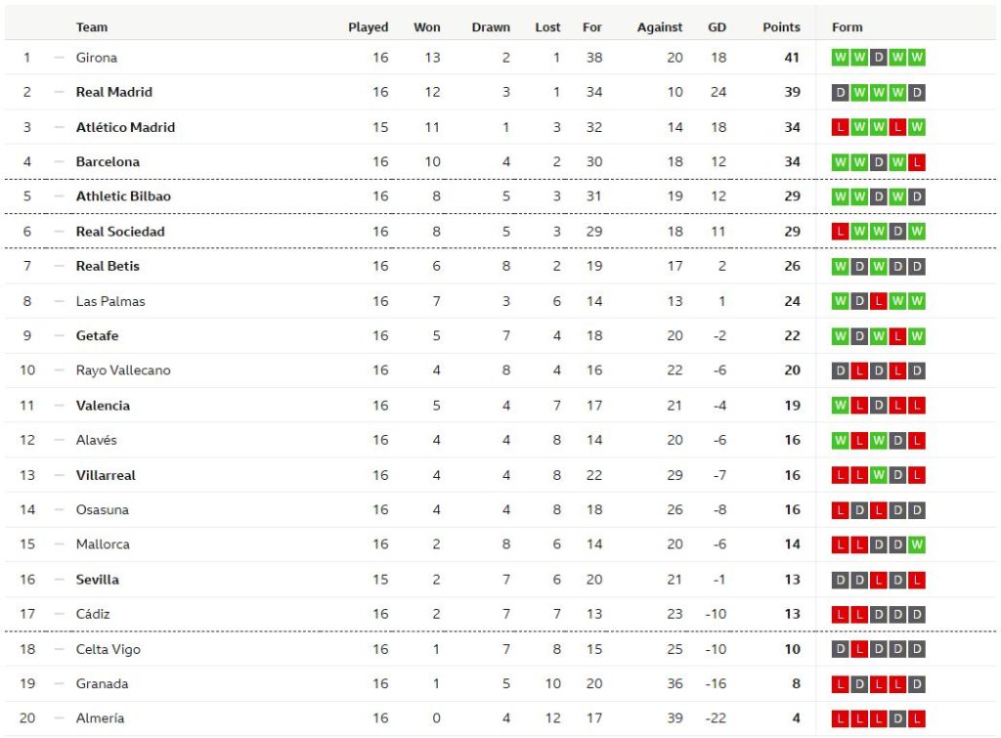
Task: Click the GD column header
Action: (x=717, y=27)
